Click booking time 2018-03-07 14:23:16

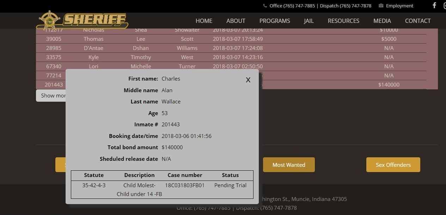(238, 57)
